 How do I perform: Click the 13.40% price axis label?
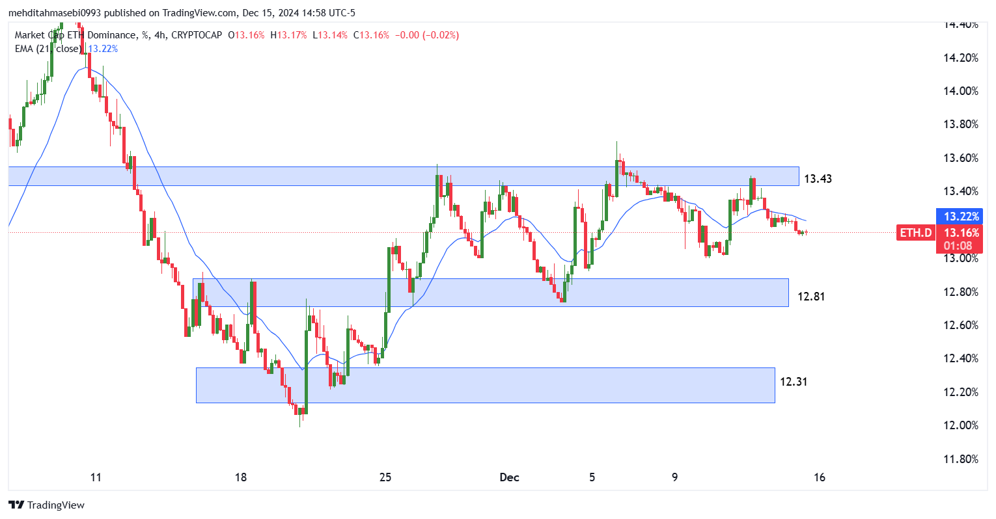pos(961,191)
